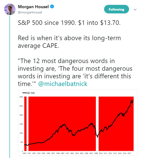Click the 1990 label on the x-axis
Screen dimensions: 141x158
click(24, 153)
